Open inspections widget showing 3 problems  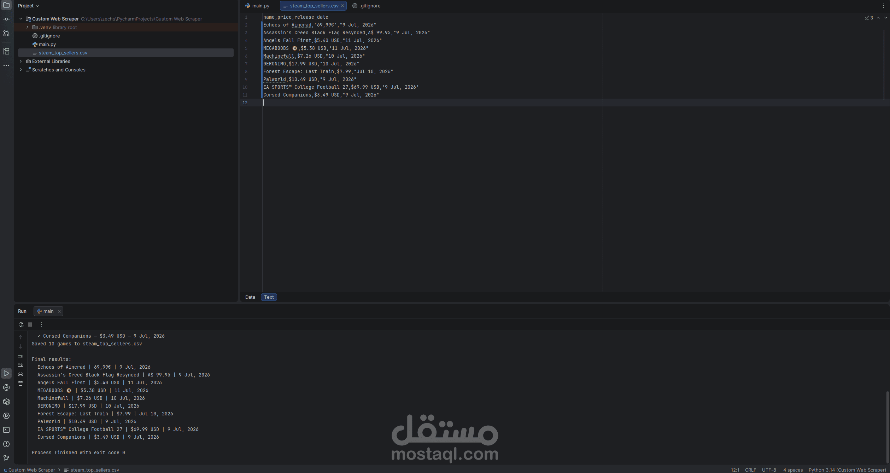tap(869, 18)
